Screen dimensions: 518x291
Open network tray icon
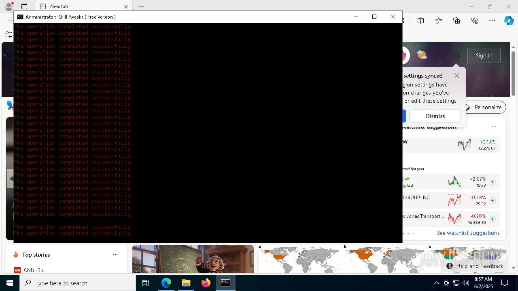[456, 283]
